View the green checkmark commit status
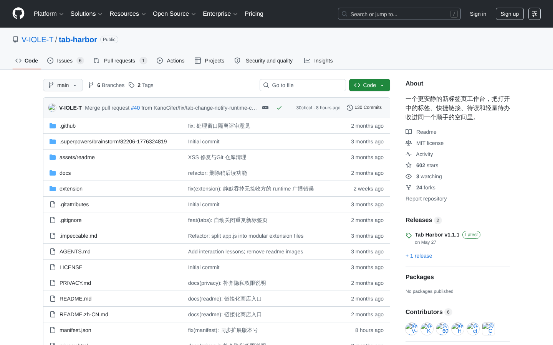This screenshot has height=345, width=553. pos(279,108)
